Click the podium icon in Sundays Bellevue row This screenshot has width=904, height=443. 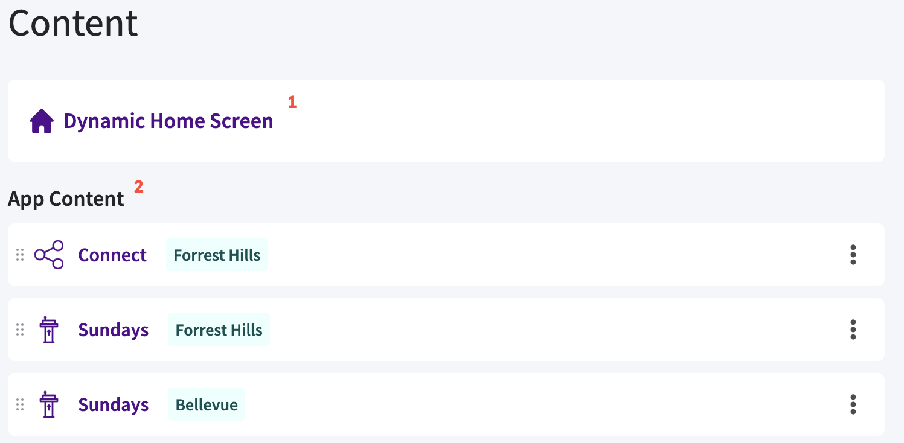(49, 404)
